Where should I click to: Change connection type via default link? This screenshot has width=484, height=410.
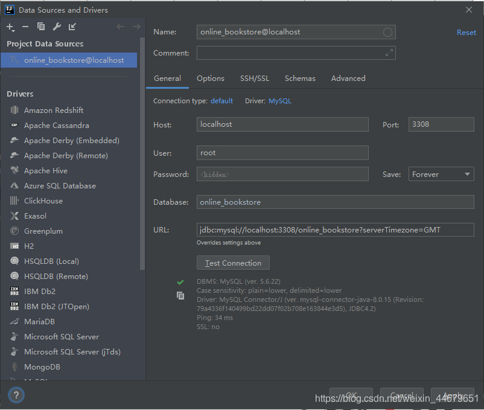pos(221,101)
